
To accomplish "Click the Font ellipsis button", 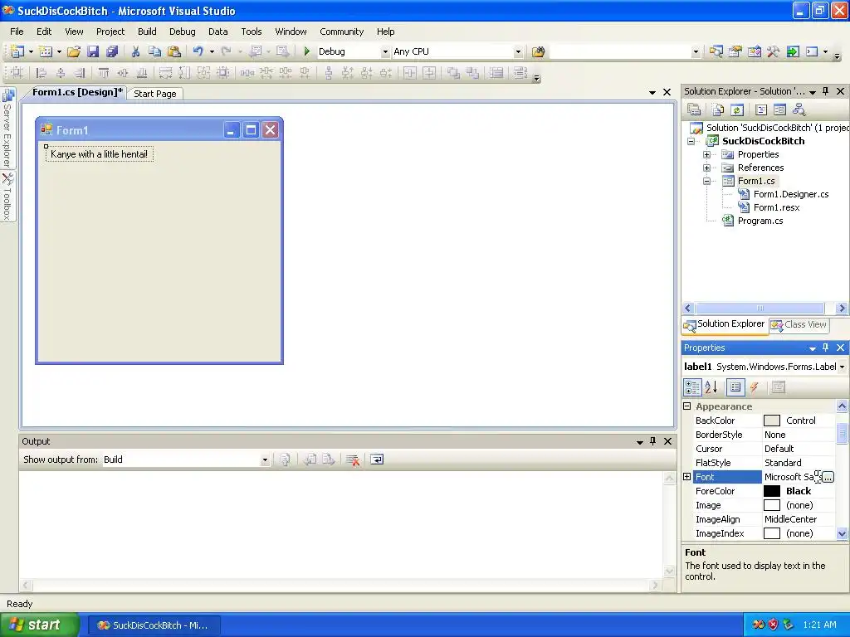I will (828, 477).
